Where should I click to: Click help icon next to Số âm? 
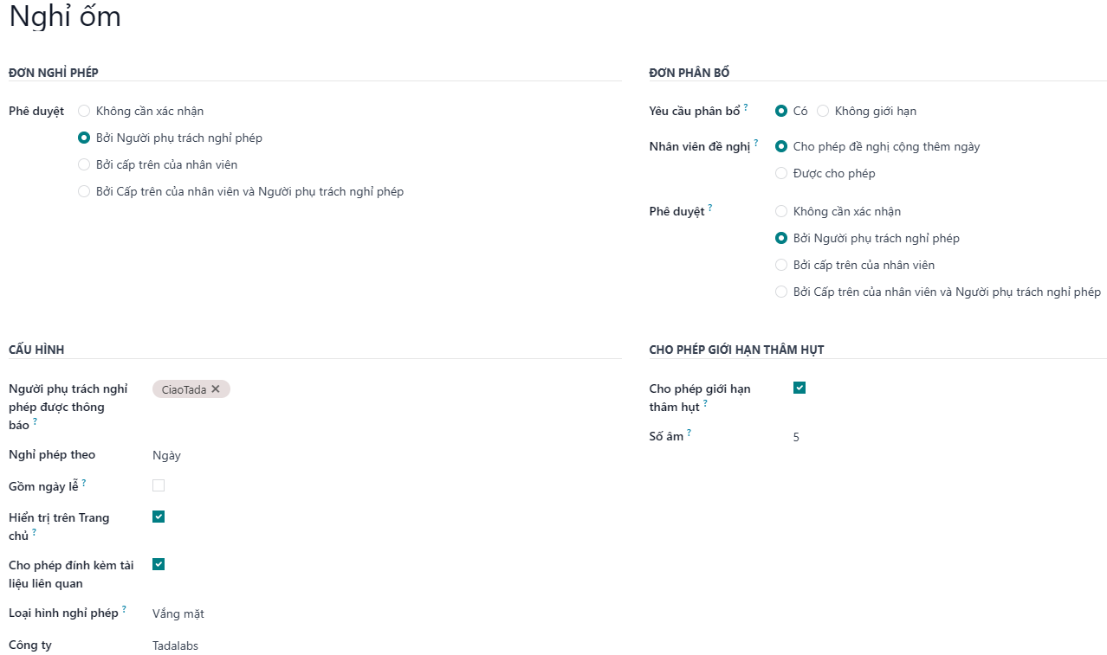(x=689, y=433)
